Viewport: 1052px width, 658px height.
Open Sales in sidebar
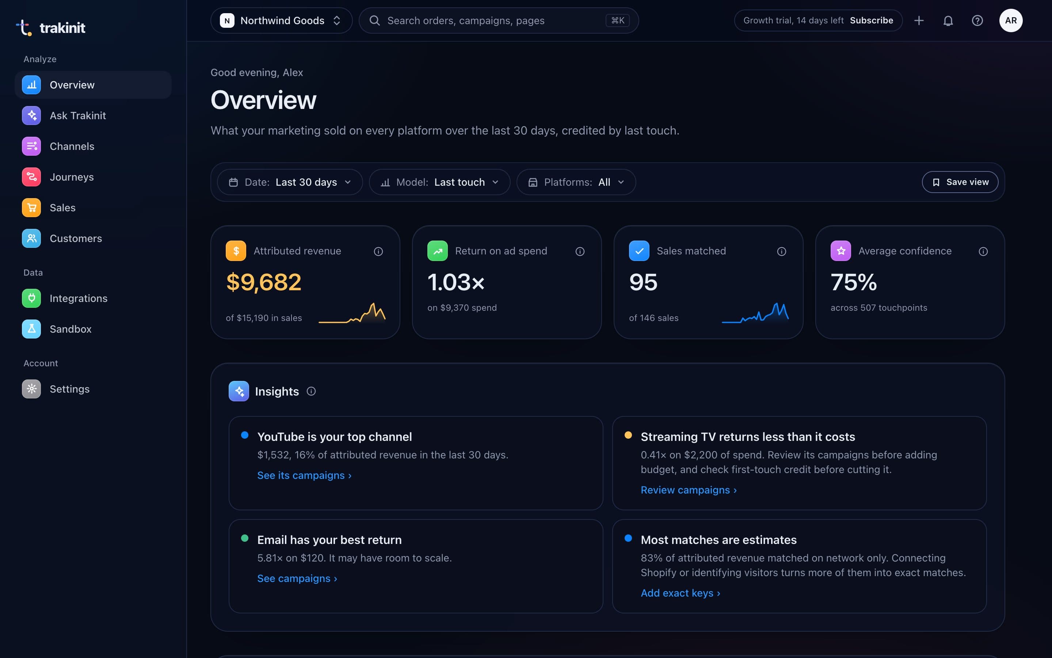pyautogui.click(x=93, y=208)
